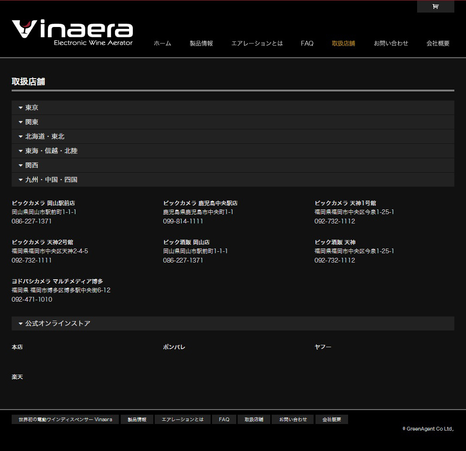
Task: Click the GreenAgent Co Ltd copyright text
Action: (428, 429)
